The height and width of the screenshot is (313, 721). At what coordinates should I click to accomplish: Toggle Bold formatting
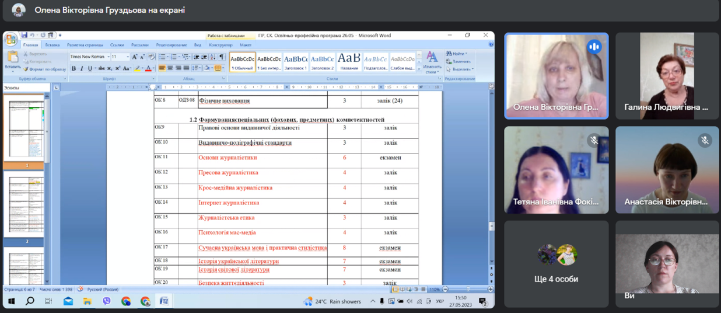point(73,68)
